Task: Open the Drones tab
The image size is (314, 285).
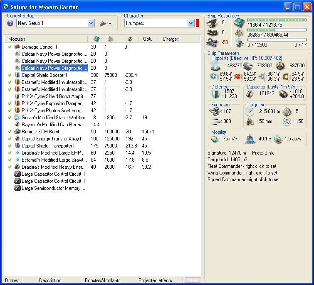Action: tap(12, 280)
